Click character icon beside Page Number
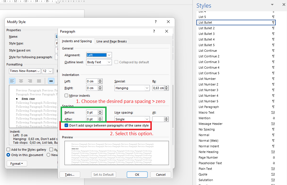 click(x=274, y=157)
